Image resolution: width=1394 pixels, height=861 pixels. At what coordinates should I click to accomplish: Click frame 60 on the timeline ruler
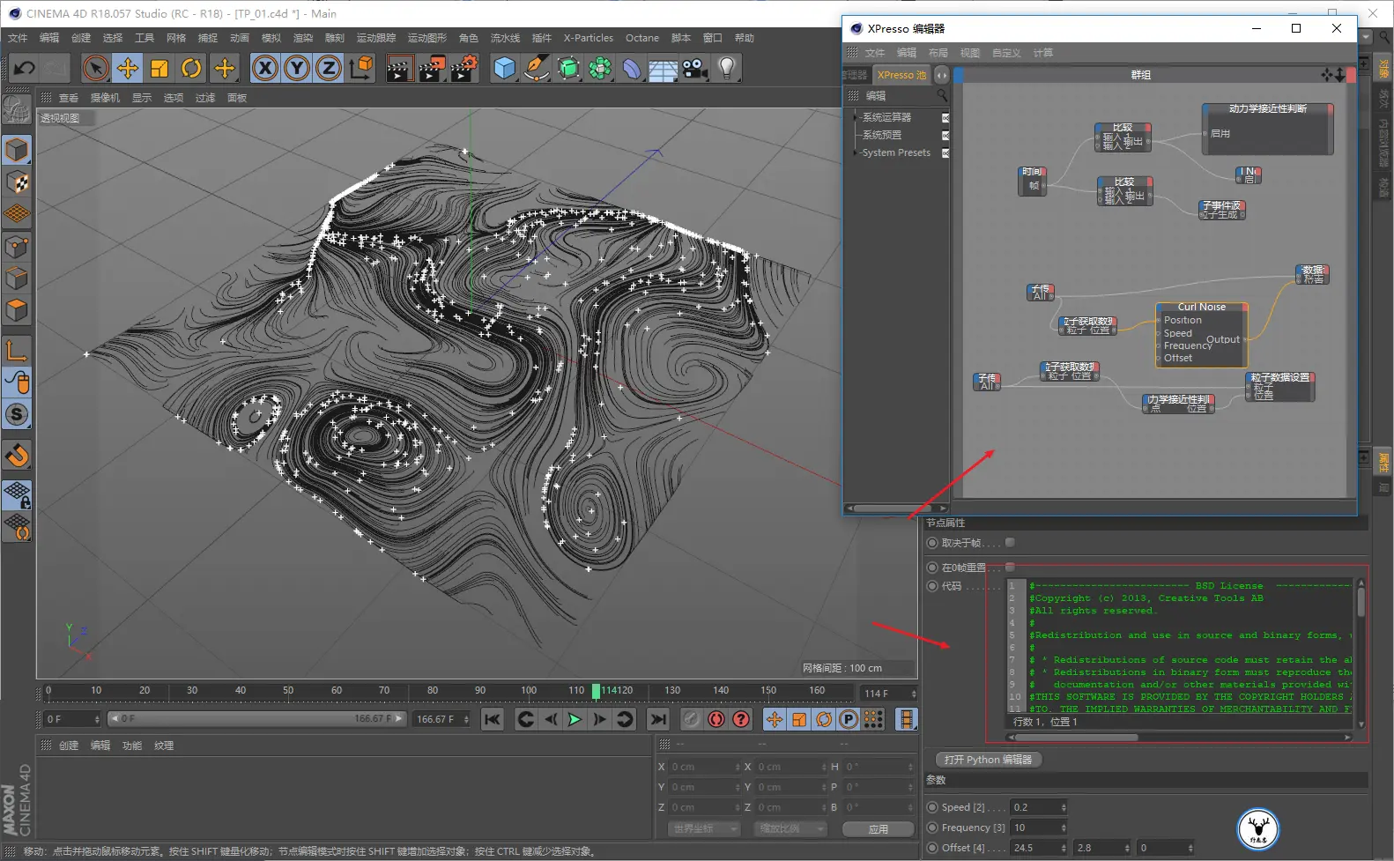pyautogui.click(x=336, y=691)
